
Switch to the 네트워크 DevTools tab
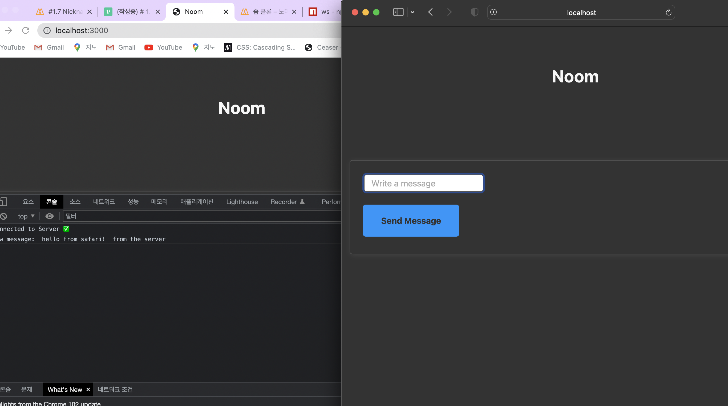coord(104,201)
